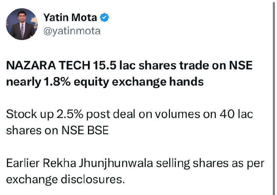Screen dimensions: 277x195
Task: Open the Yatin Mota display name
Action: point(70,18)
